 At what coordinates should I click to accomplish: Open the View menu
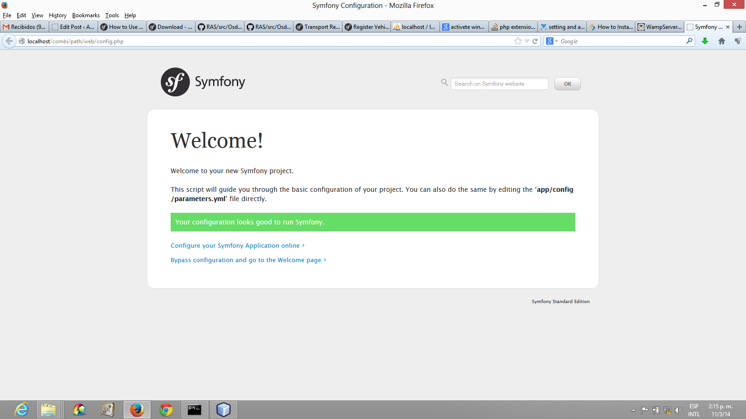[37, 15]
